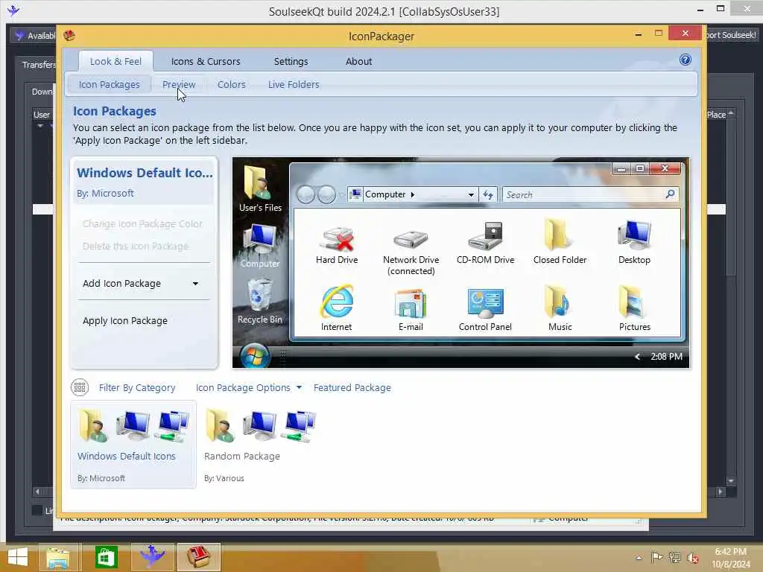Click Soulseek window scroll down arrow
This screenshot has height=572, width=763.
pos(730,481)
